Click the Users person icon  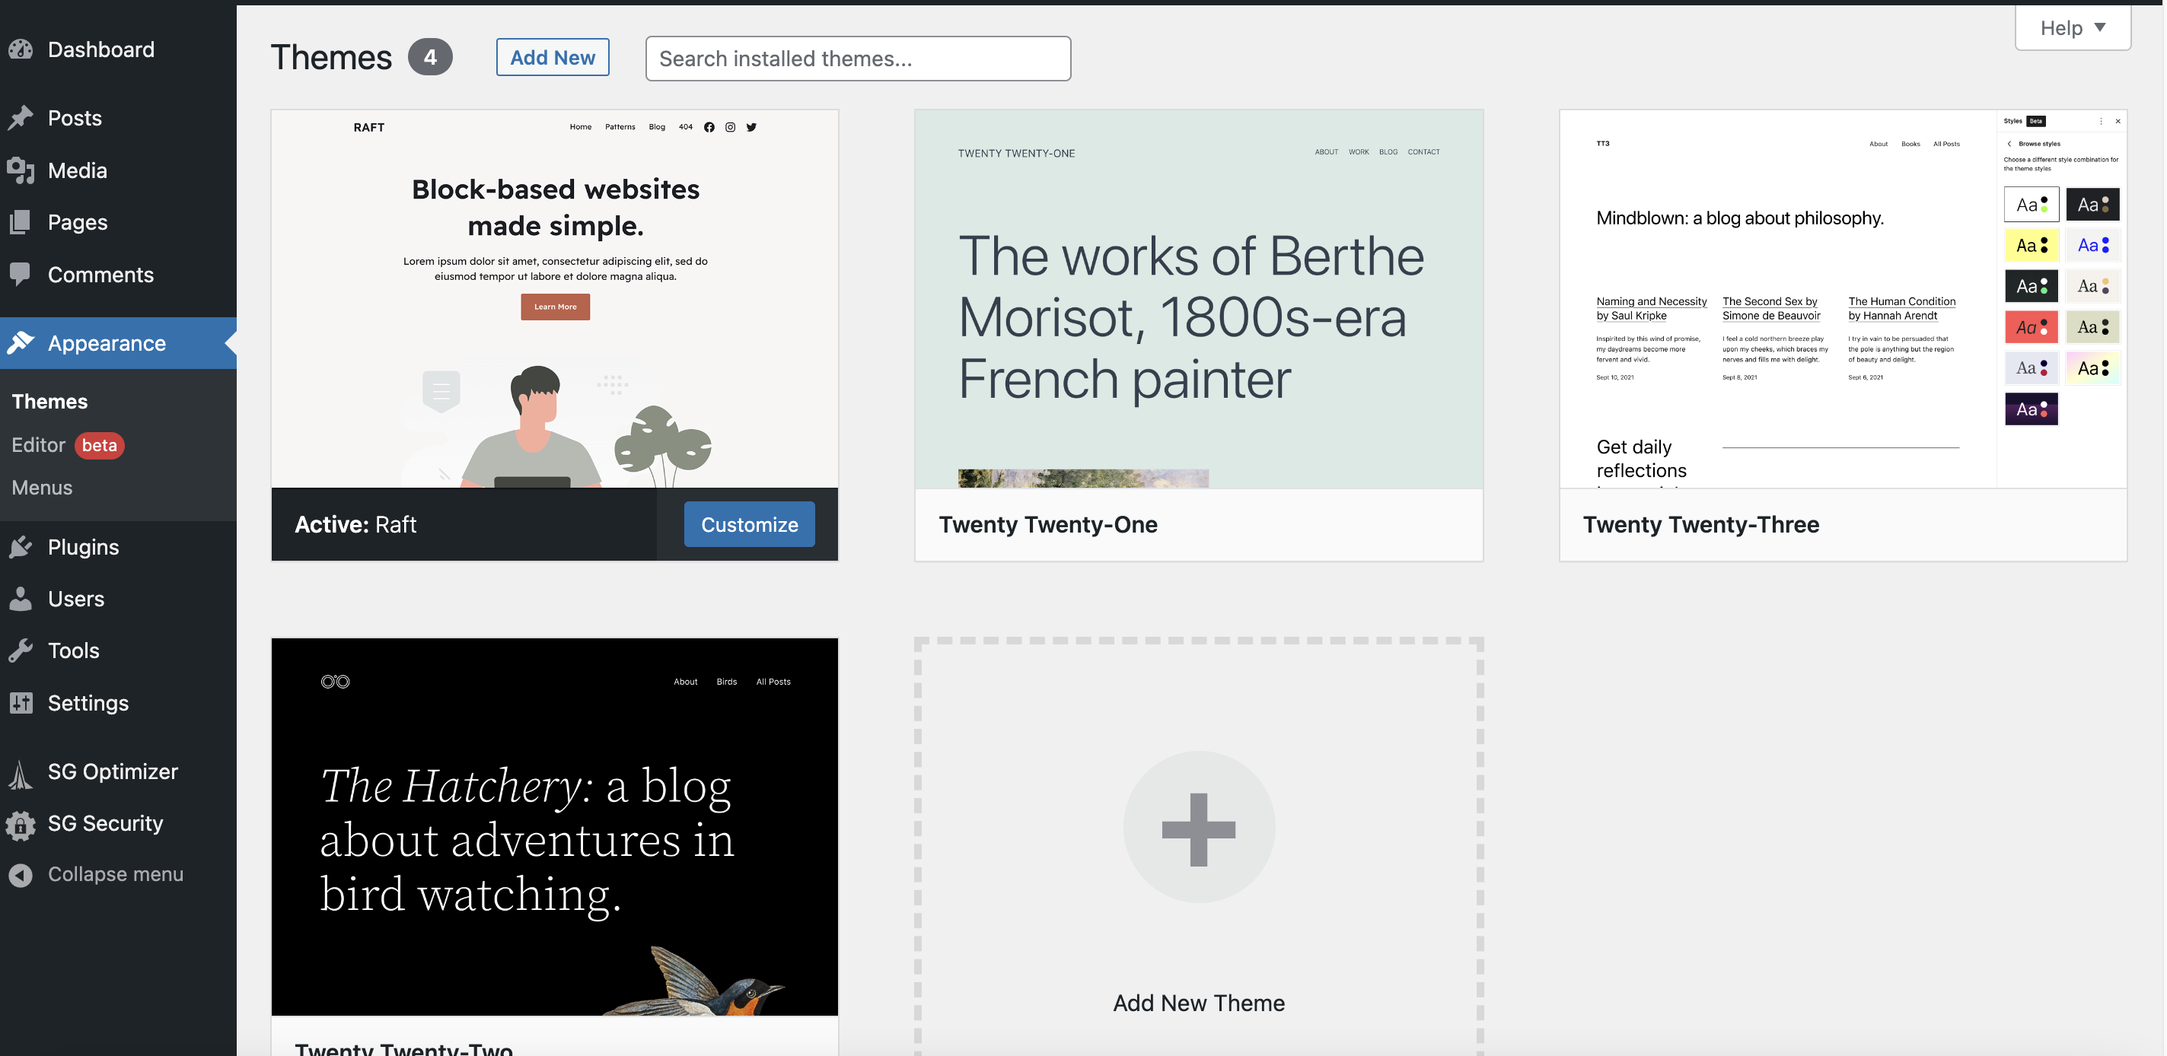(x=21, y=599)
